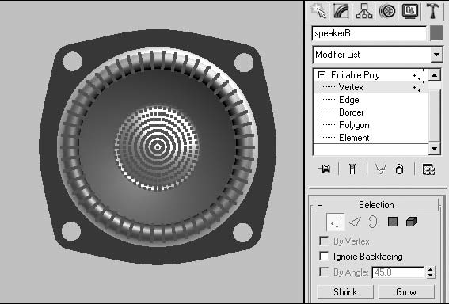Select Polygon sub-object square icon
The image size is (449, 304).
click(x=393, y=222)
